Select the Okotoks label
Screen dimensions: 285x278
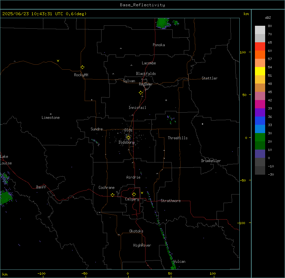pos(136,231)
